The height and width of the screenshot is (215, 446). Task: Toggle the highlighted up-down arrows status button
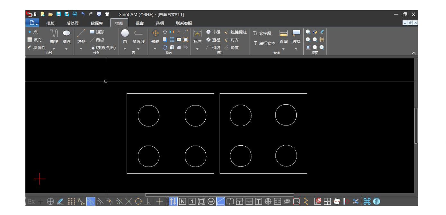pos(173,201)
